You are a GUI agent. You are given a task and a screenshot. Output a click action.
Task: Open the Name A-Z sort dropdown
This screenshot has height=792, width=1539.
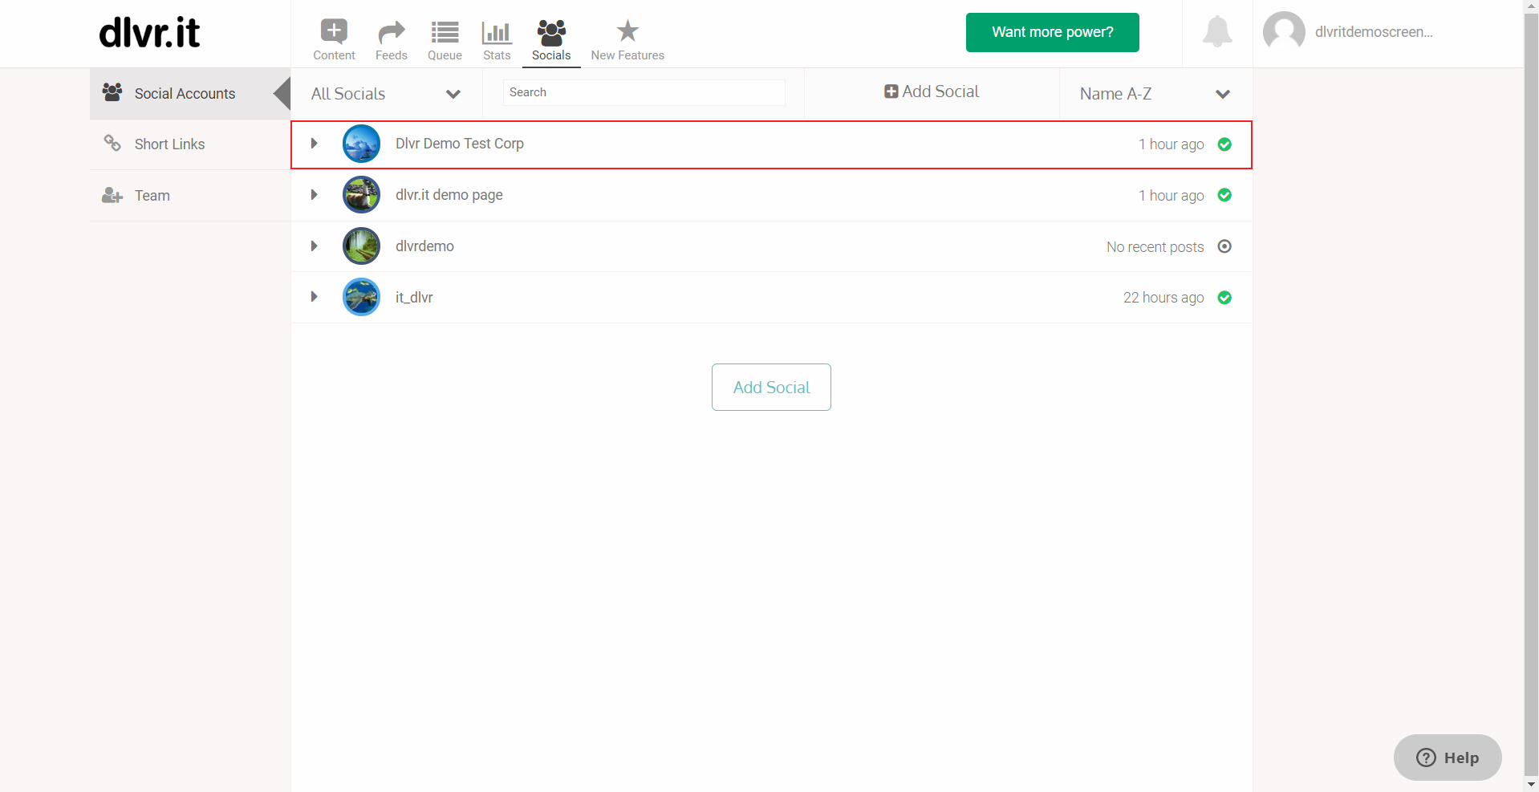pos(1155,94)
